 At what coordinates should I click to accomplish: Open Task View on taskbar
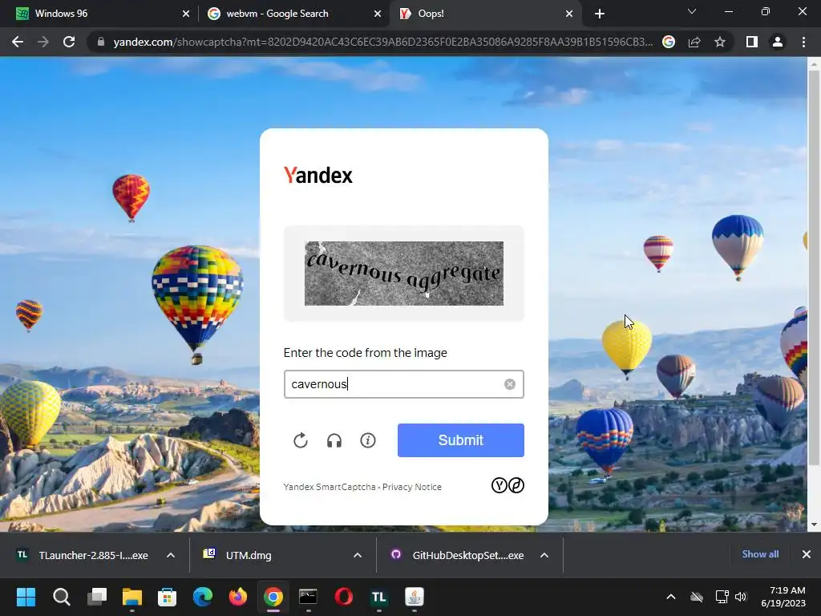point(97,597)
